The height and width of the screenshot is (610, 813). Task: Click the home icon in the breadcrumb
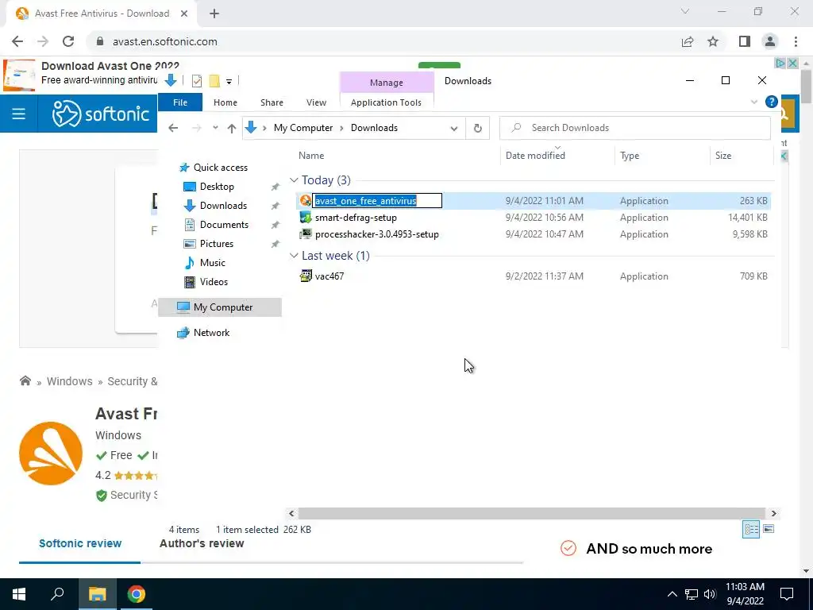point(25,381)
